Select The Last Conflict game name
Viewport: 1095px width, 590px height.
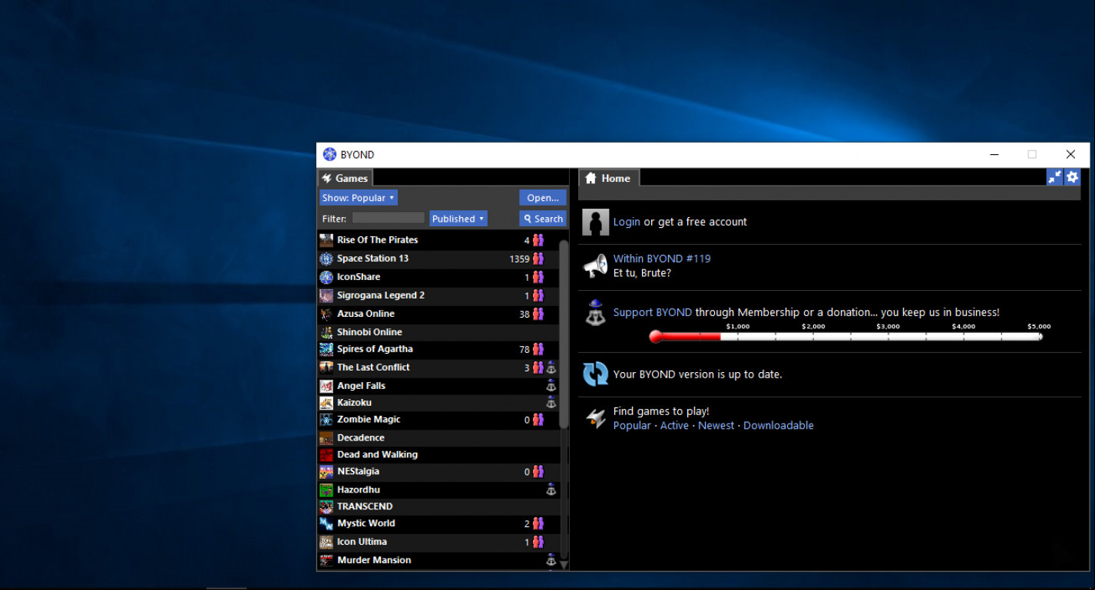click(x=373, y=368)
